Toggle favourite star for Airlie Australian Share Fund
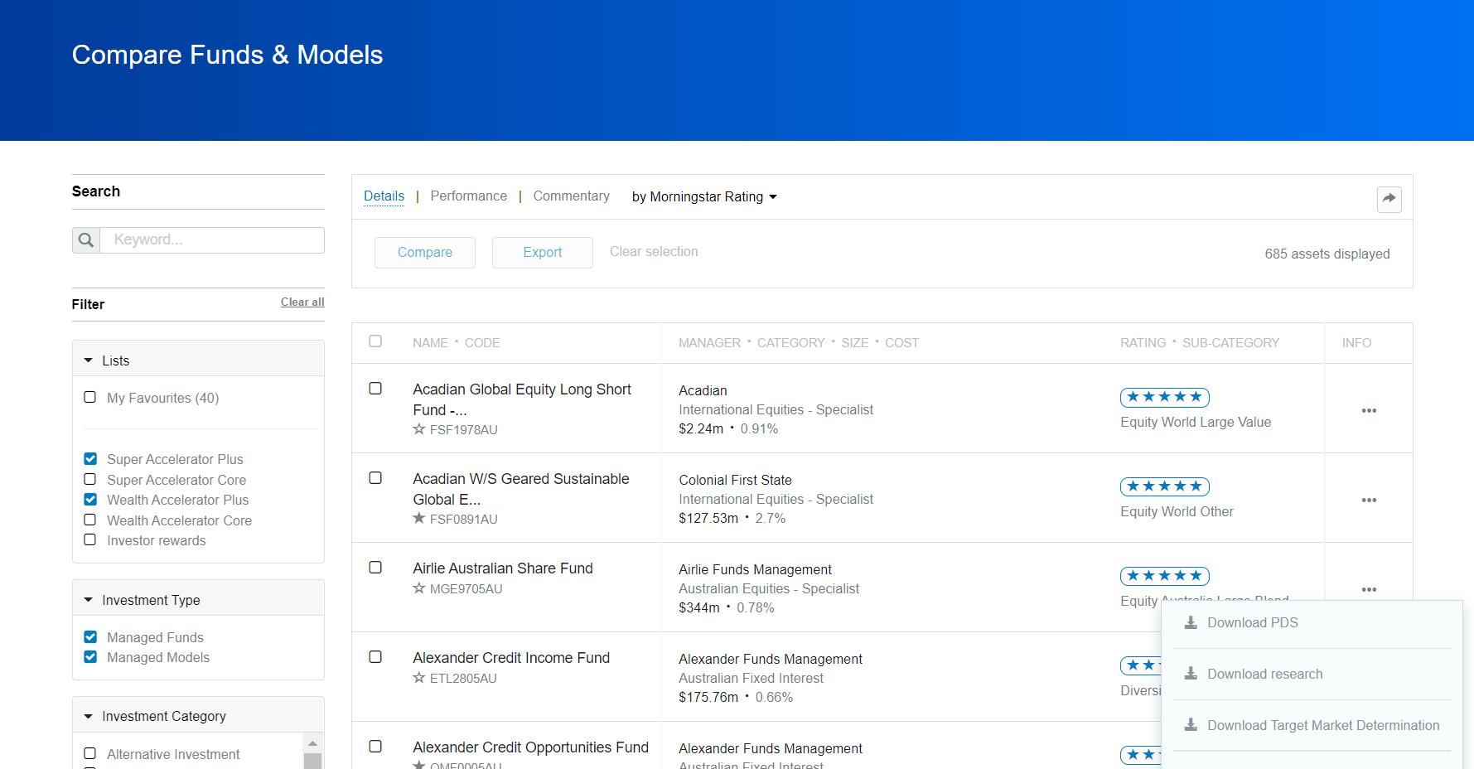 [419, 588]
